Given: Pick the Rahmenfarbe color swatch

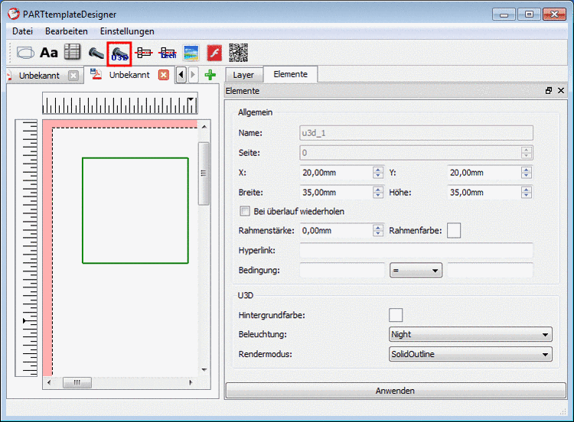Looking at the screenshot, I should tap(454, 231).
